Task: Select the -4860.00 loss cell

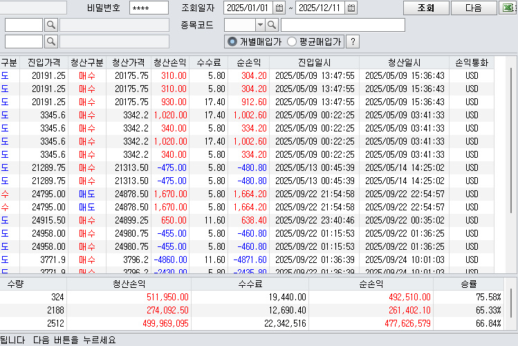Action: tap(170, 259)
